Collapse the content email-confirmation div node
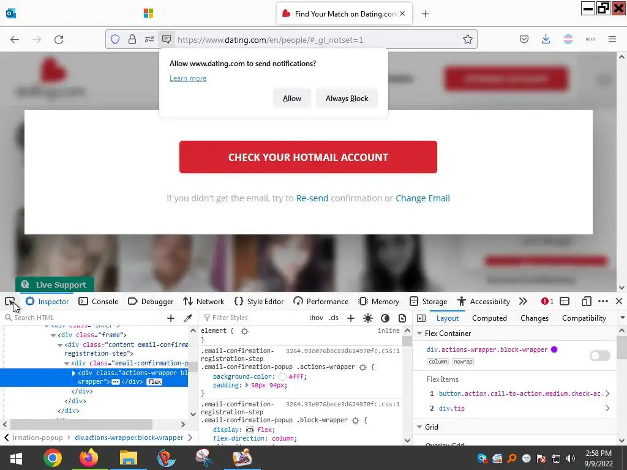The image size is (627, 470). [x=60, y=345]
